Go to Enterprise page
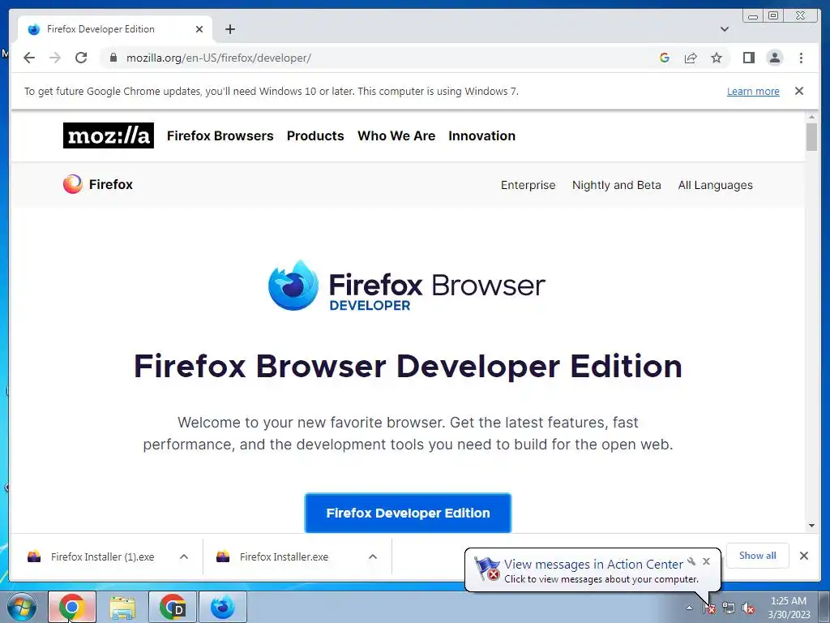830x623 pixels. [x=528, y=185]
